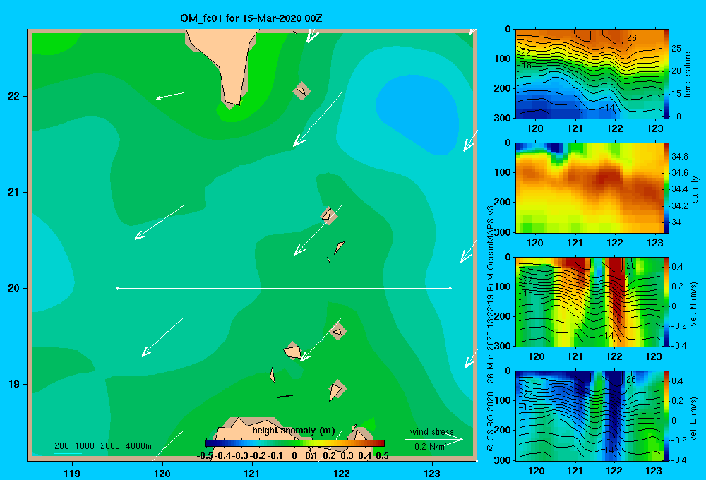Click latitude label 19 on main map
Image resolution: width=706 pixels, height=480 pixels.
[14, 384]
